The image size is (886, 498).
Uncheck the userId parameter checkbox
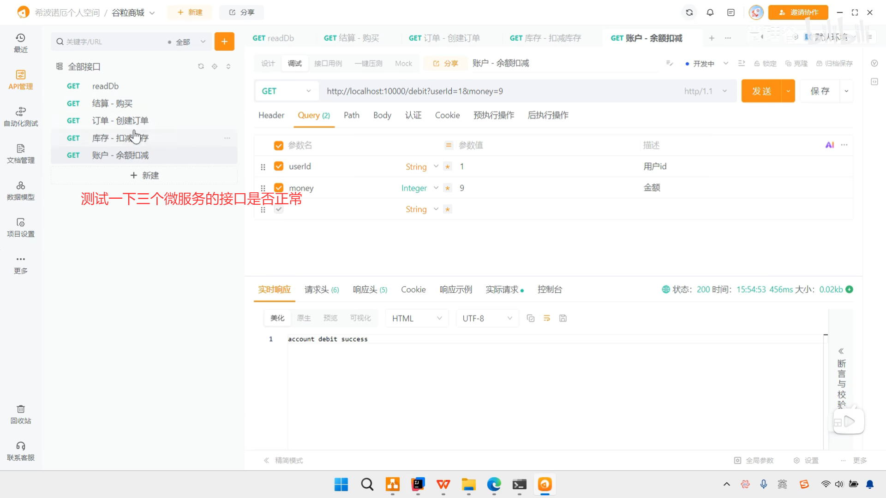click(x=278, y=166)
